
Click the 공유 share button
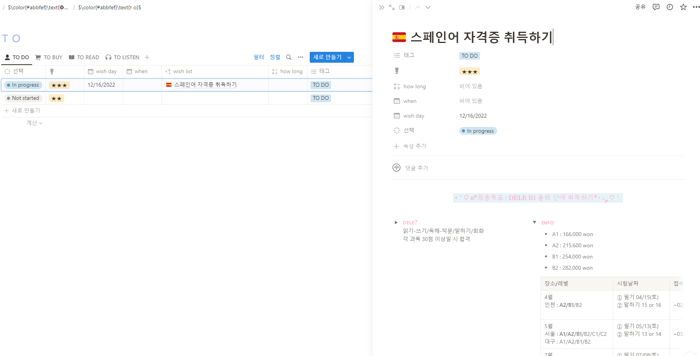pyautogui.click(x=640, y=7)
